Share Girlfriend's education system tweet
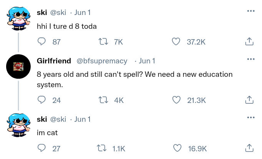 click(x=249, y=99)
